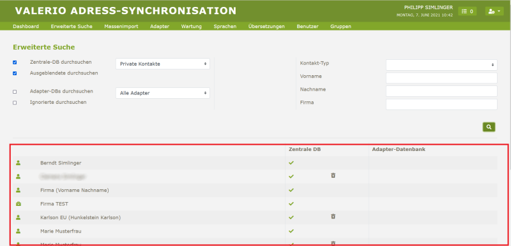The width and height of the screenshot is (511, 246).
Task: Click the Firma input field
Action: pos(441,105)
